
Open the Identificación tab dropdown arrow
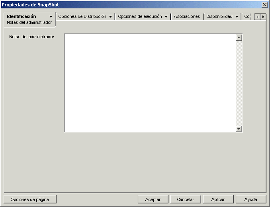[x=51, y=17]
